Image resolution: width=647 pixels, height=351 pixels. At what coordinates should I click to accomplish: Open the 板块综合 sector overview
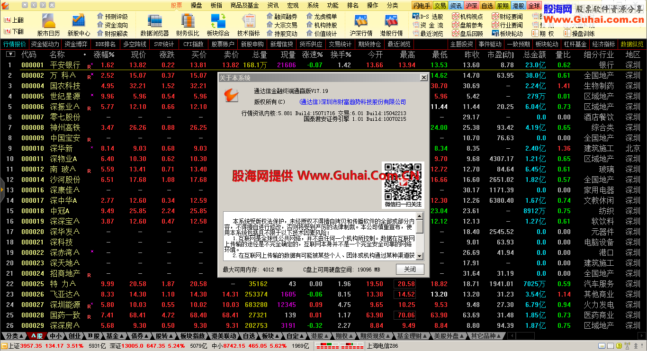point(218,25)
